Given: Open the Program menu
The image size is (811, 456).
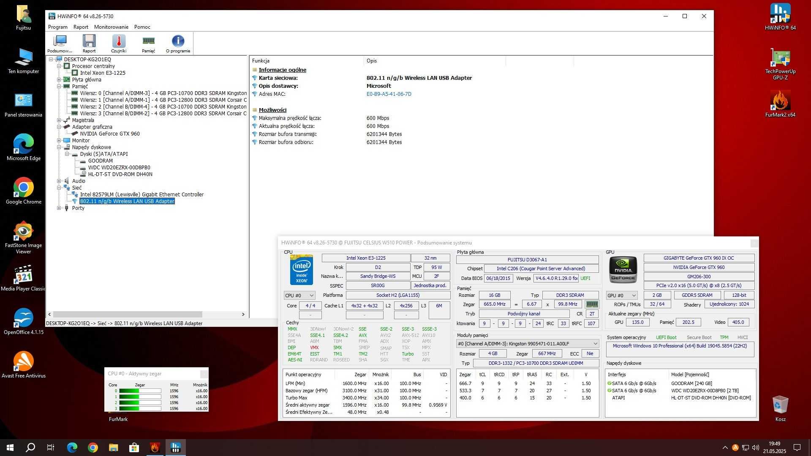Looking at the screenshot, I should [58, 27].
